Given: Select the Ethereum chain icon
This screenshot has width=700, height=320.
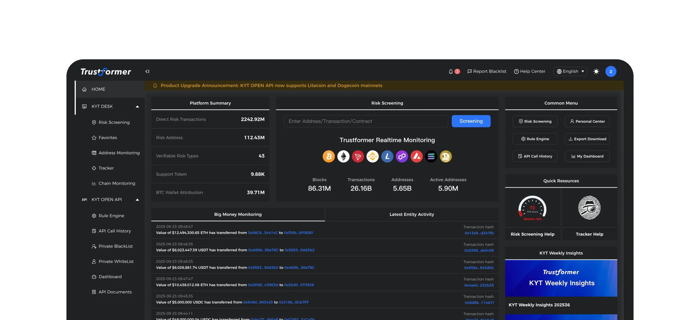Looking at the screenshot, I should 343,157.
